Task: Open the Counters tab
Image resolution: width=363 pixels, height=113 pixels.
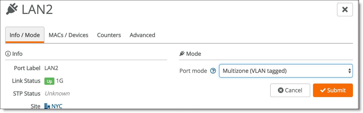Action: point(109,35)
